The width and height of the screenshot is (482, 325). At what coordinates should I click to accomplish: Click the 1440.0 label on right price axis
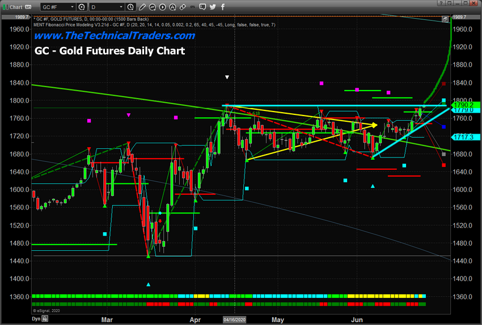tap(462, 261)
